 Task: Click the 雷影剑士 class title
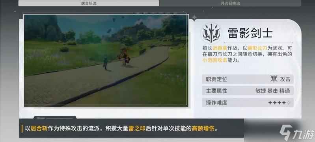tap(250, 33)
